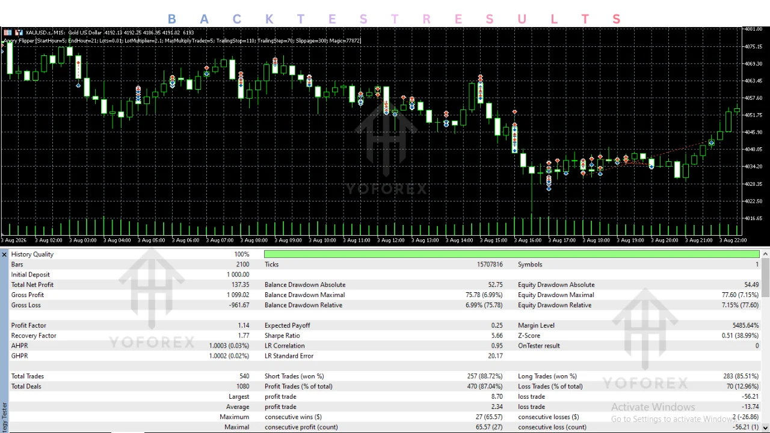Select the Sharpe Ratio value 5.66

click(x=497, y=336)
